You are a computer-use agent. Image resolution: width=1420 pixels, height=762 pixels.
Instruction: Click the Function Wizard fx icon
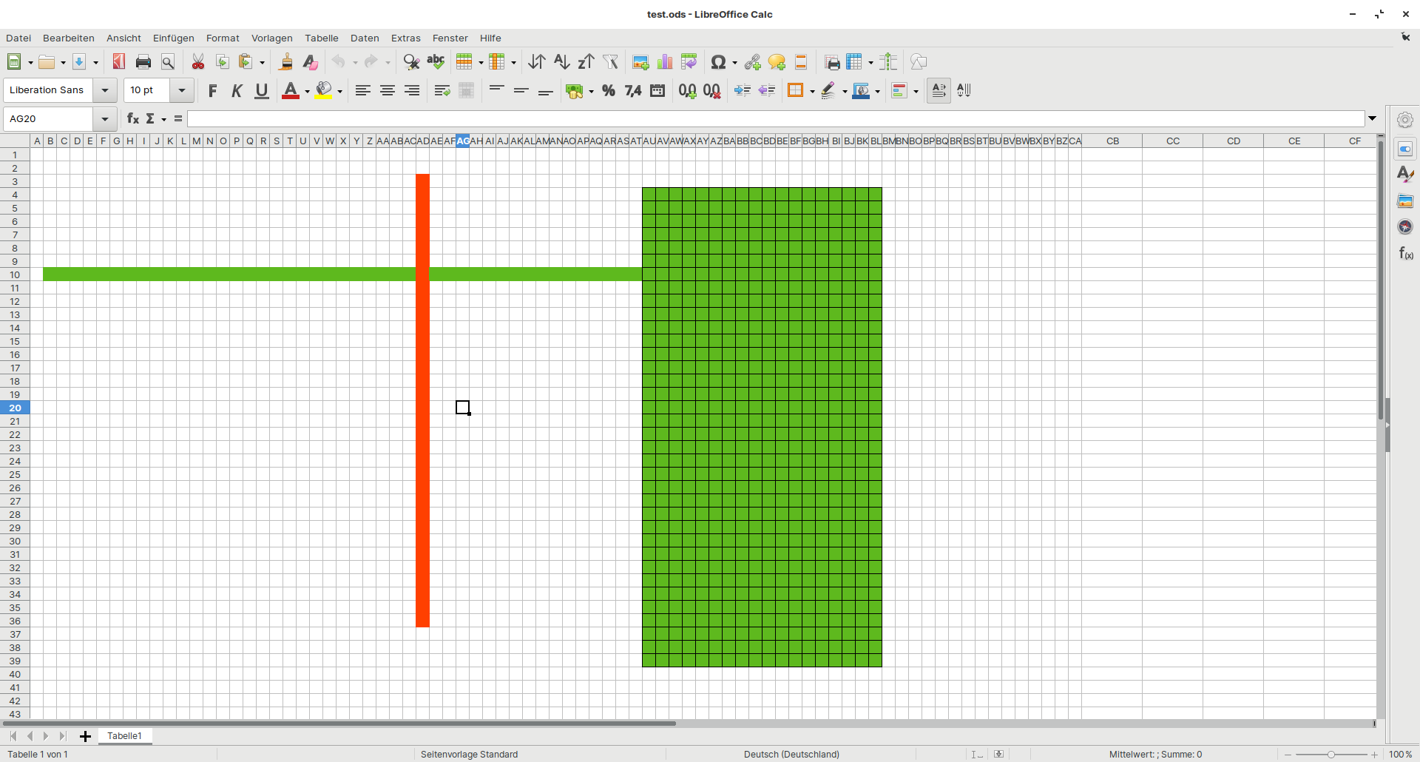click(133, 118)
